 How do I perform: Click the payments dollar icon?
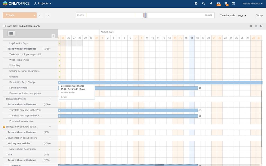pos(196,3)
